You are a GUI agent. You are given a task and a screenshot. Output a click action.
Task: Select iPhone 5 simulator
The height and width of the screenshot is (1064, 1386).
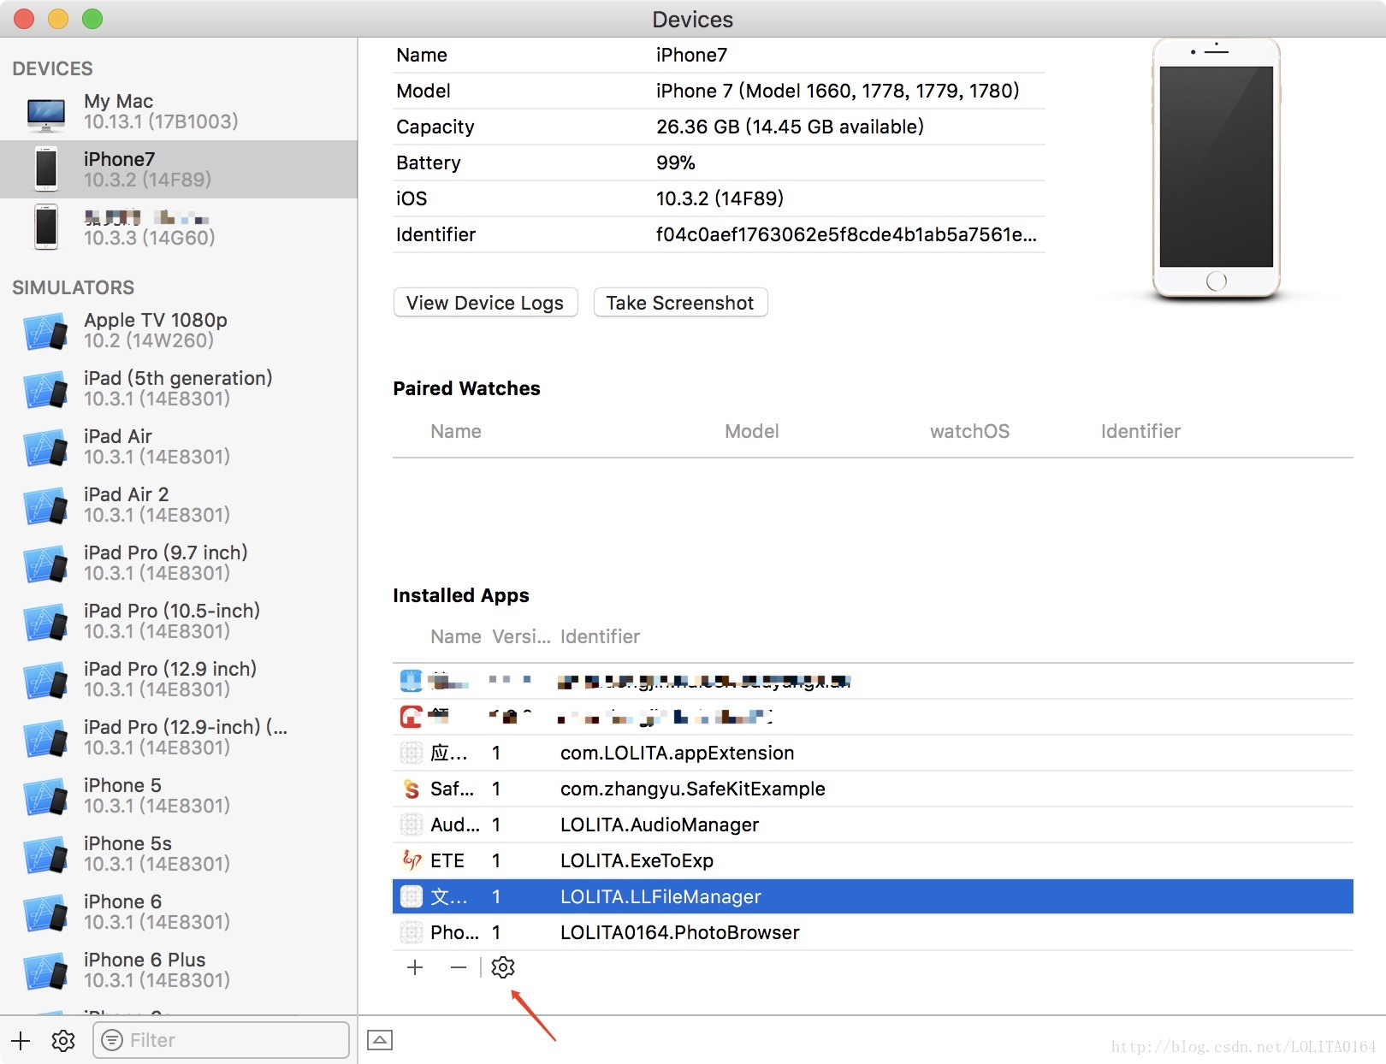[x=179, y=795]
